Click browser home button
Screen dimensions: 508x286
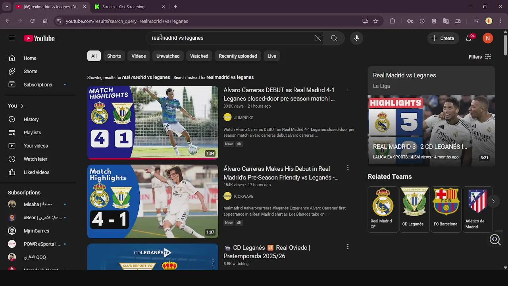pyautogui.click(x=45, y=21)
